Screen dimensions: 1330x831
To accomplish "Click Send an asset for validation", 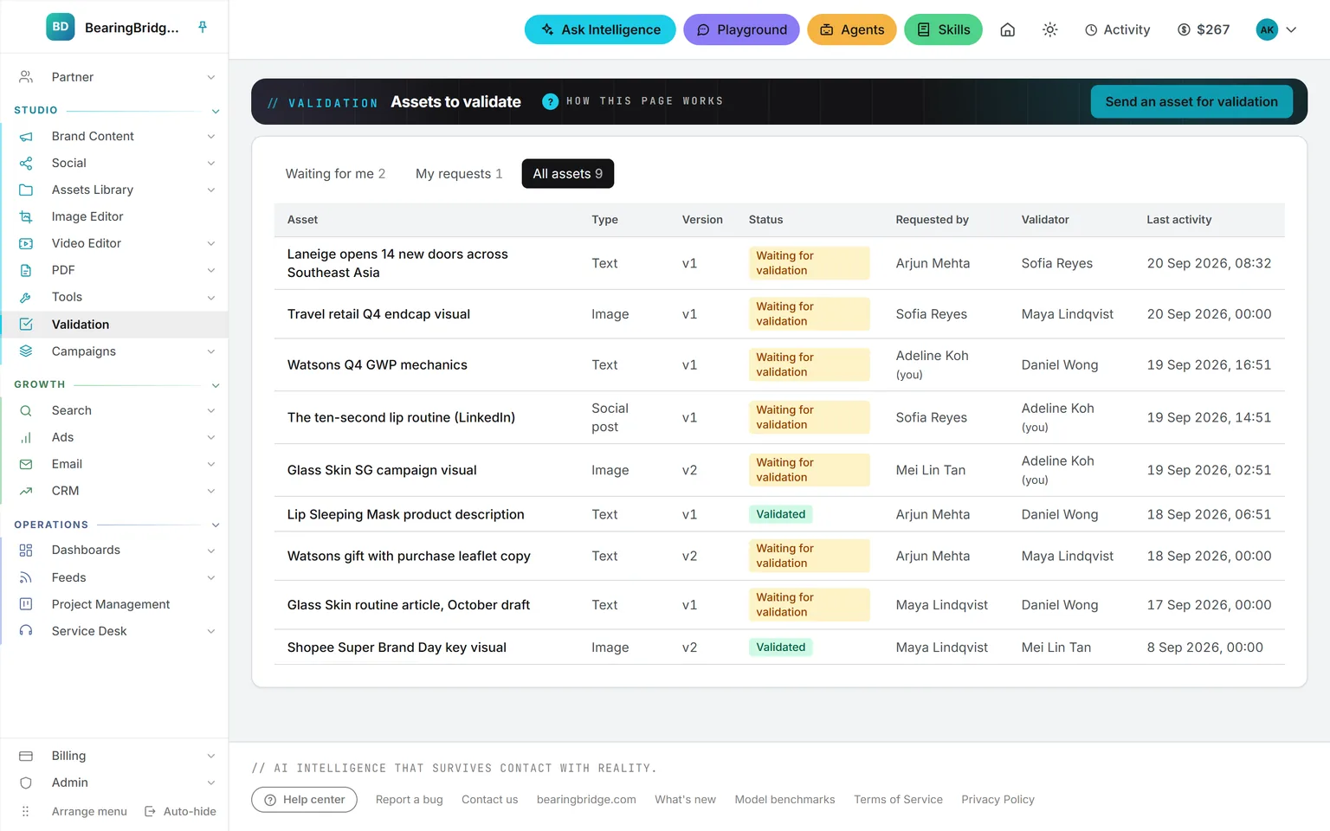I will (1191, 101).
